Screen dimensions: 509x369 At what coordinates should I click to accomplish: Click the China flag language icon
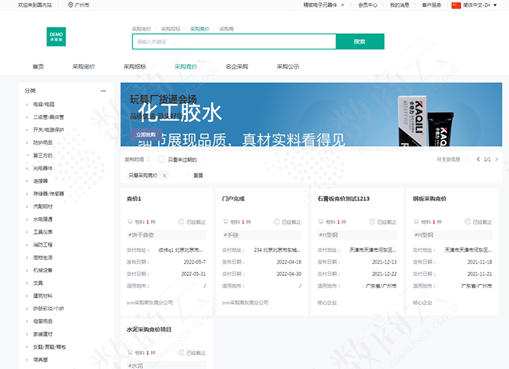coord(456,5)
